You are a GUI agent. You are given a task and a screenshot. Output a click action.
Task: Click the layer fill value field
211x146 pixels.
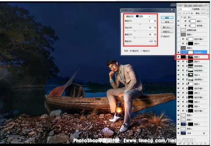tap(203, 13)
